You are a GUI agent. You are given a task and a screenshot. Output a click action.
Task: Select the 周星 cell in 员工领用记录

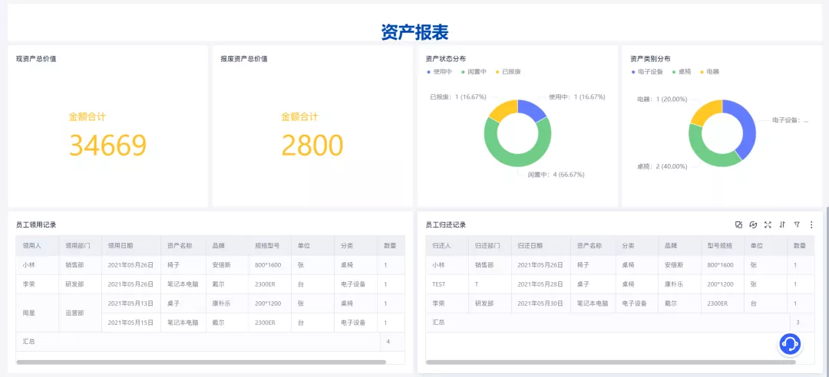click(x=38, y=313)
